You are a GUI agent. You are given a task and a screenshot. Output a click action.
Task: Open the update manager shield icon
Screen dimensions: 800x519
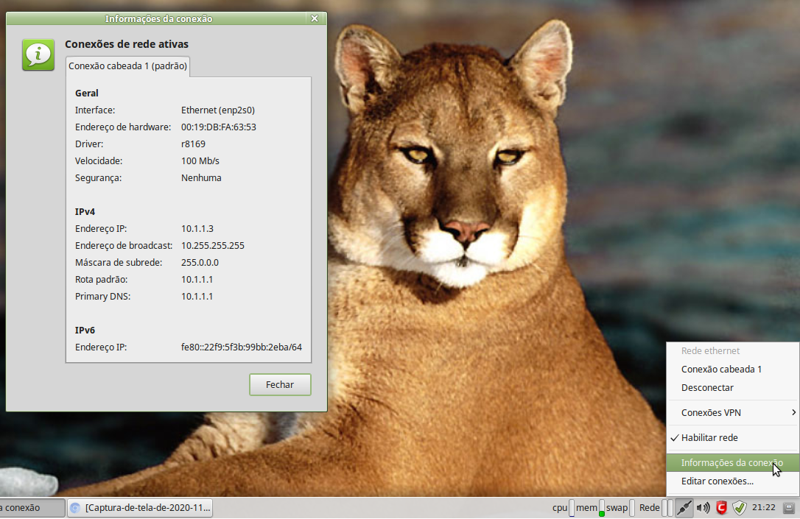(x=740, y=507)
